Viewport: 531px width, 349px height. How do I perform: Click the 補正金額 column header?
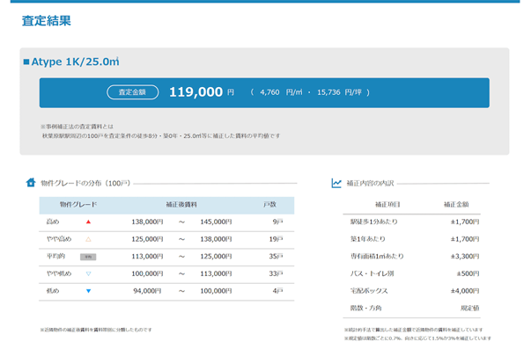[x=456, y=204]
